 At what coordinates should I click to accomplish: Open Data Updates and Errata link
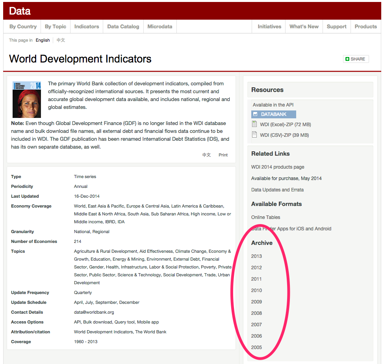pyautogui.click(x=277, y=190)
